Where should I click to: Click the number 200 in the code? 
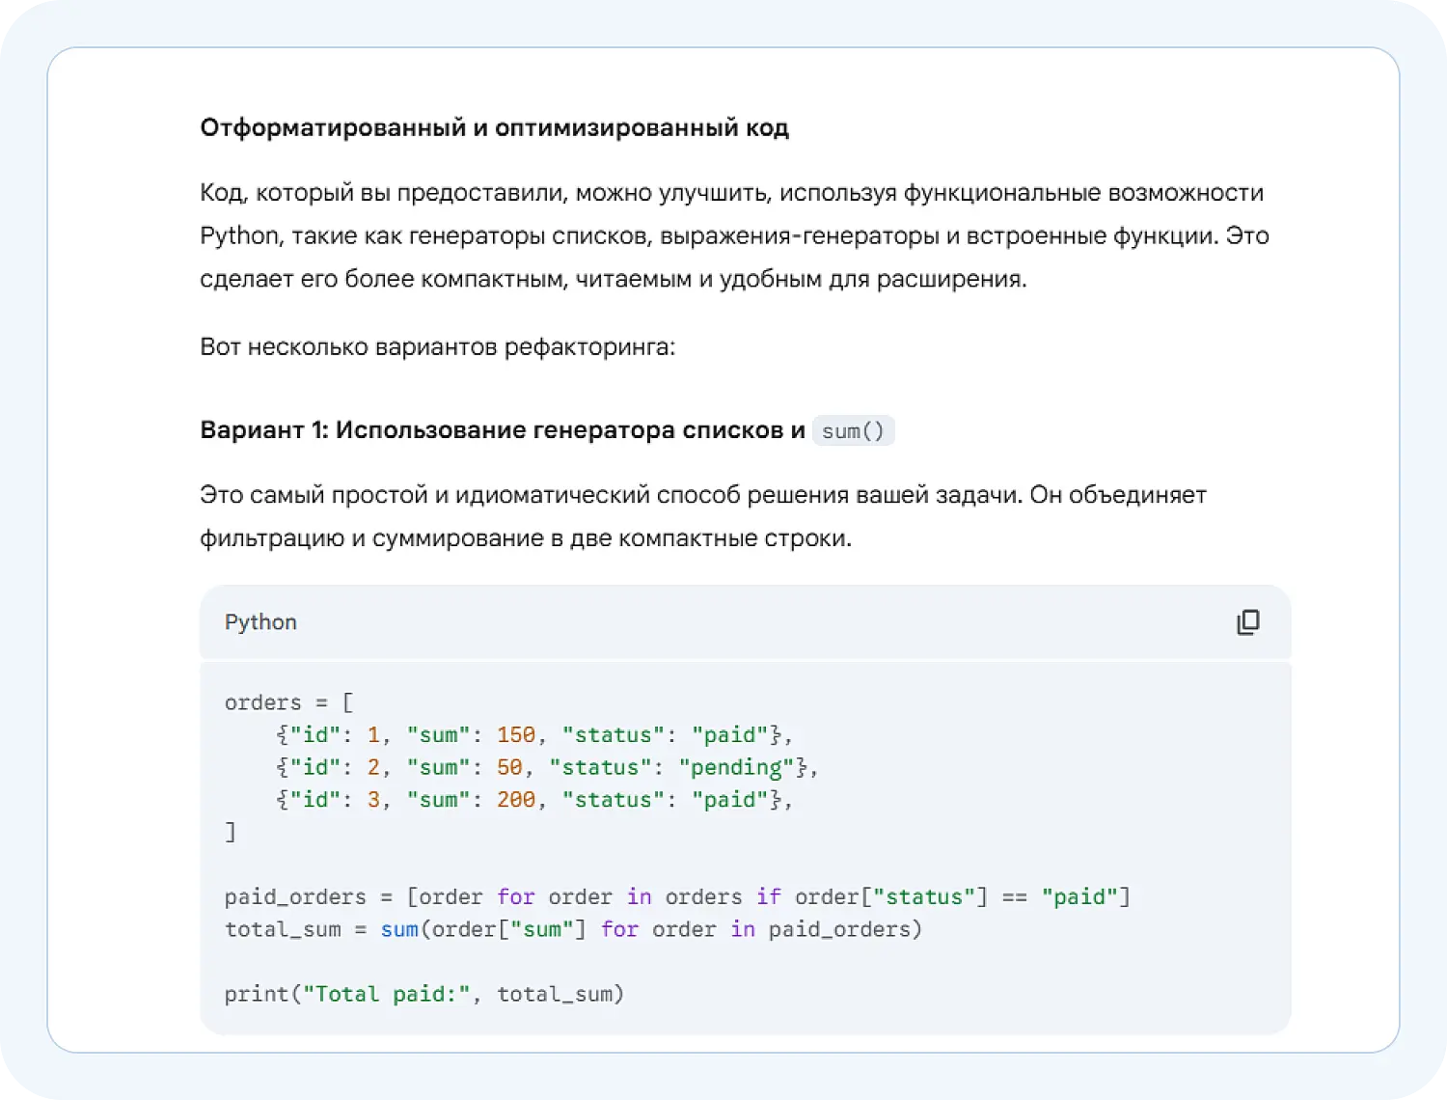coord(516,799)
